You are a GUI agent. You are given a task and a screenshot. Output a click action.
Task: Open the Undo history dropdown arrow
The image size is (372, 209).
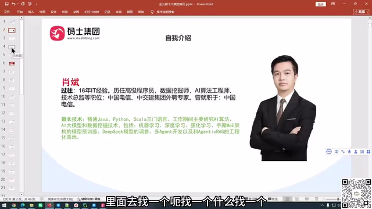pyautogui.click(x=17, y=4)
